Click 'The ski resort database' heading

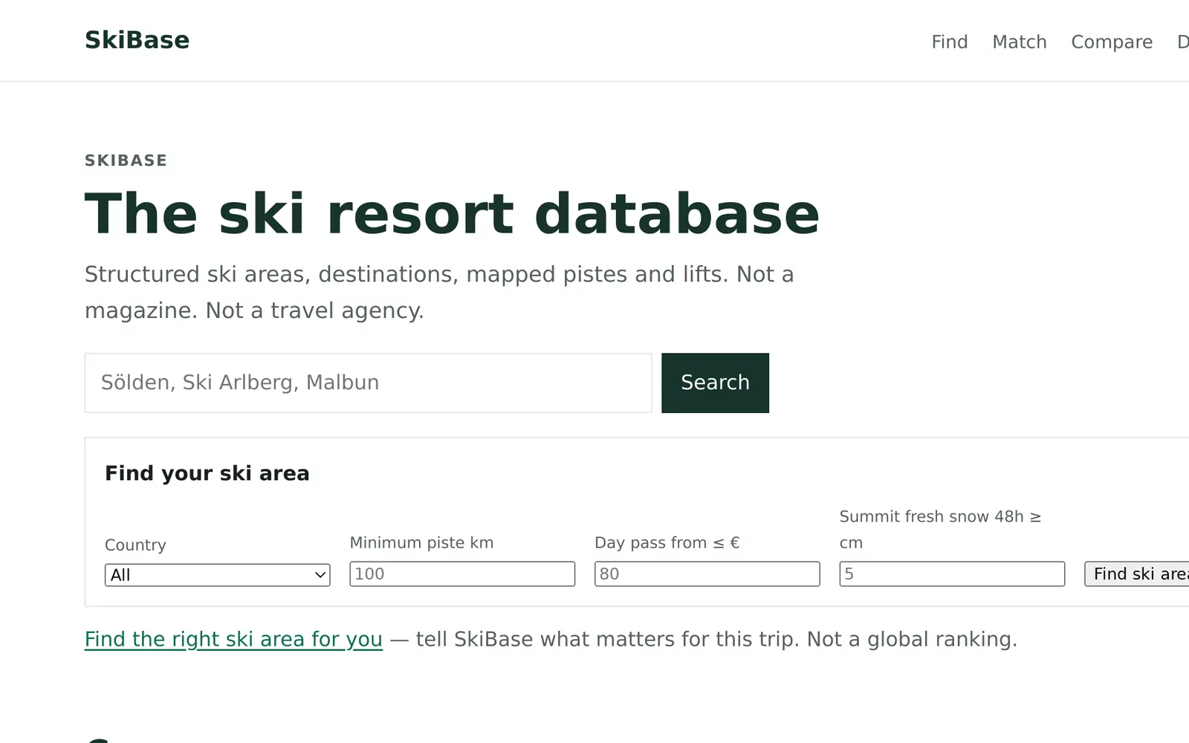click(x=452, y=214)
